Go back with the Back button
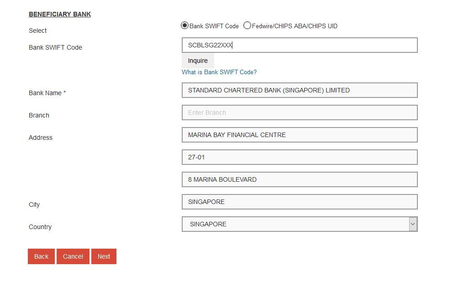This screenshot has width=453, height=281. pyautogui.click(x=41, y=256)
